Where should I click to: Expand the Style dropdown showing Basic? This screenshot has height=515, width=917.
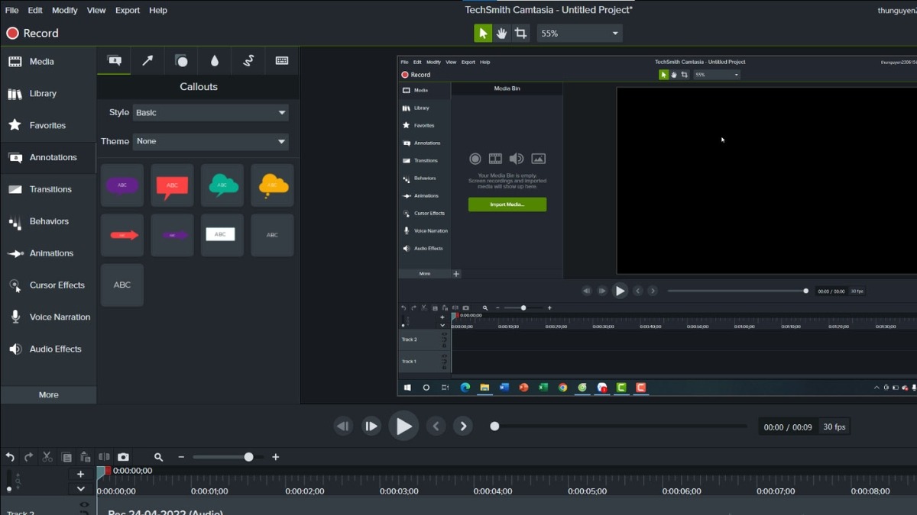click(x=211, y=112)
